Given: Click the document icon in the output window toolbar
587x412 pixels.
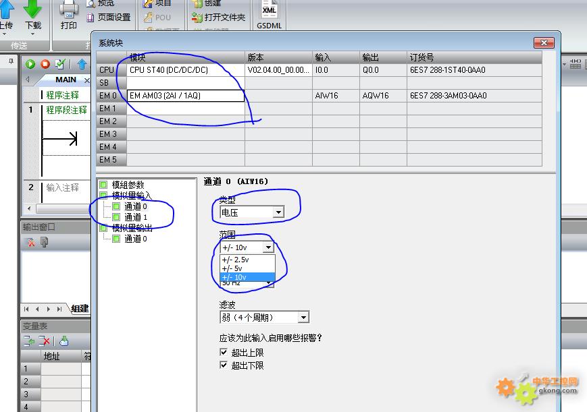Looking at the screenshot, I should (44, 243).
